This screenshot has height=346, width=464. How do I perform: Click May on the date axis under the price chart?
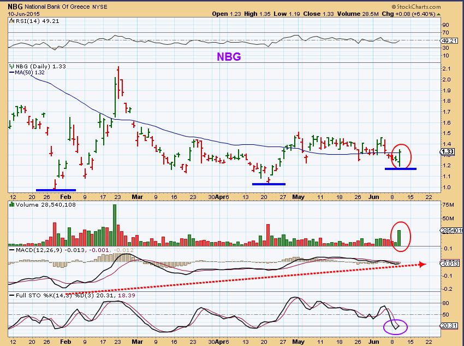coord(298,197)
